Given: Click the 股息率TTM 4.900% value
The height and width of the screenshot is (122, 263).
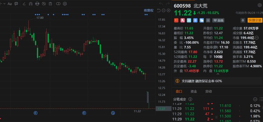Looking at the screenshot, I should click(x=256, y=66).
